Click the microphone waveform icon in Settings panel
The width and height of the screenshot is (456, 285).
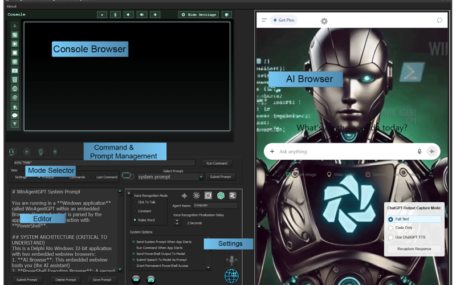coord(231,260)
